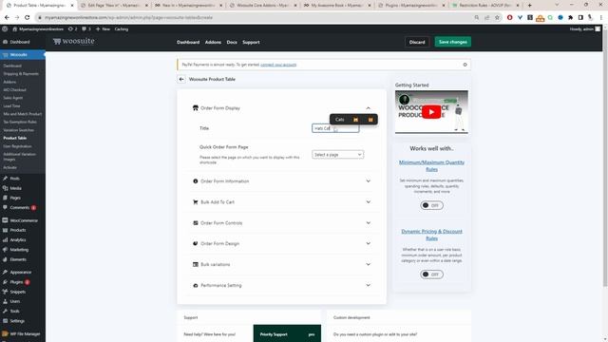608x342 pixels.
Task: Open the Select a page dropdown
Action: [x=338, y=155]
